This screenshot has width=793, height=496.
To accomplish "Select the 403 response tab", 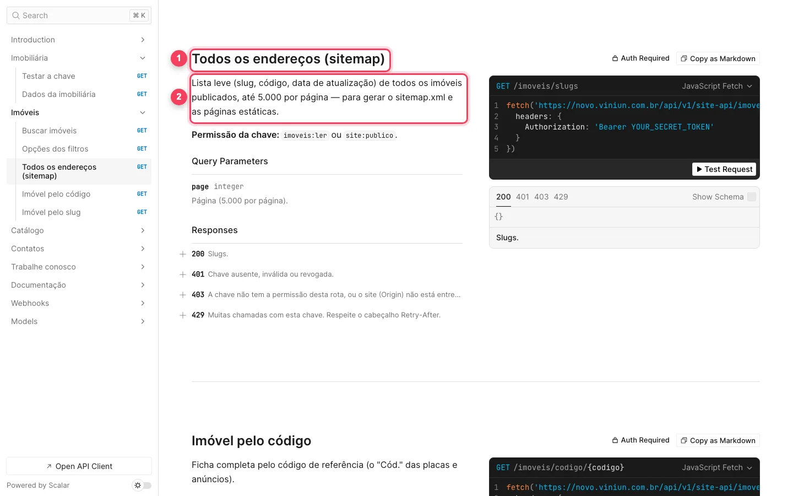I will pyautogui.click(x=541, y=197).
